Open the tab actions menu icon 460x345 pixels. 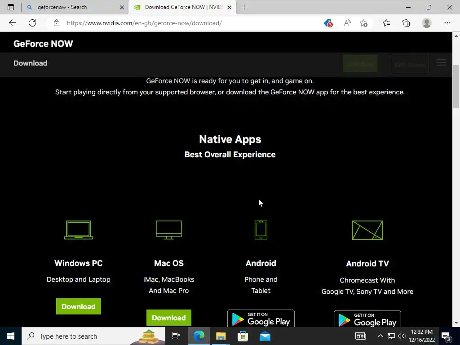pos(11,7)
